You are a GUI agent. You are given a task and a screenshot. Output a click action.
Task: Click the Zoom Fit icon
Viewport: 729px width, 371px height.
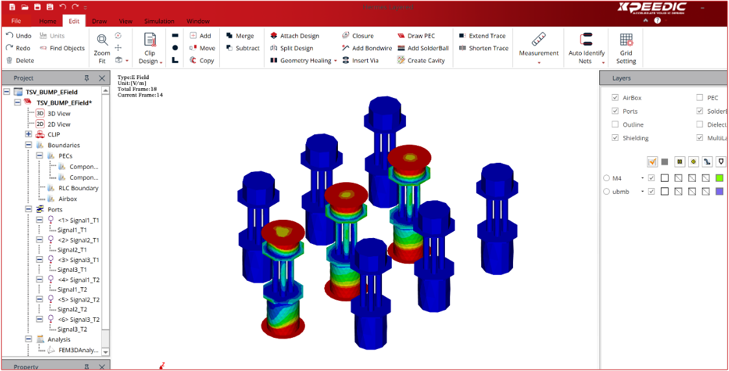tap(102, 40)
